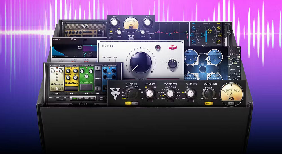Click the OverDrive pedal footswitch pad

tap(86, 87)
